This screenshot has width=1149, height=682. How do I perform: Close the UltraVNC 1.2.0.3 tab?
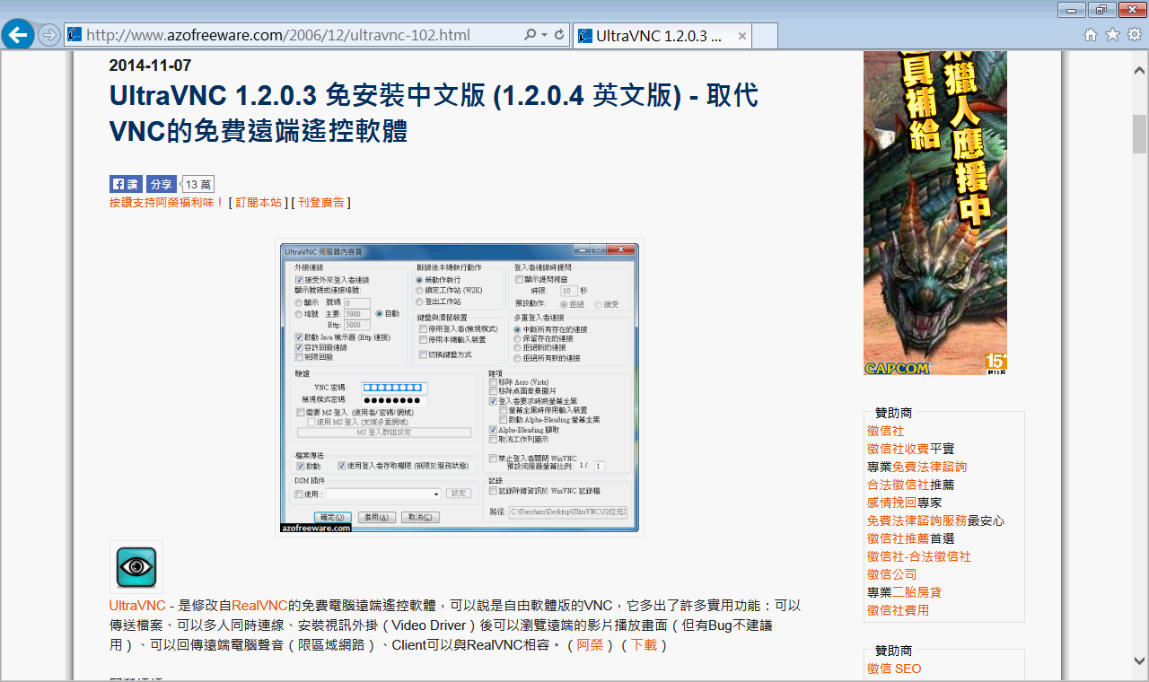pyautogui.click(x=742, y=36)
